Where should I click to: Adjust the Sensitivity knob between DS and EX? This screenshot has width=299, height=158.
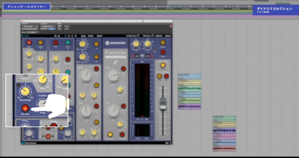(x=25, y=91)
